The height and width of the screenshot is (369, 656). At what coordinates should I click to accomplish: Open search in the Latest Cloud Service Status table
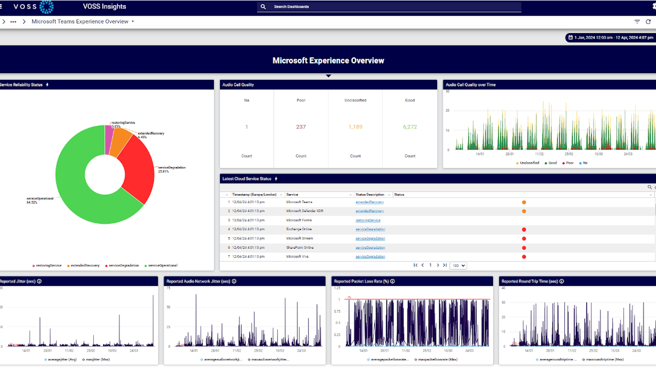pyautogui.click(x=650, y=187)
